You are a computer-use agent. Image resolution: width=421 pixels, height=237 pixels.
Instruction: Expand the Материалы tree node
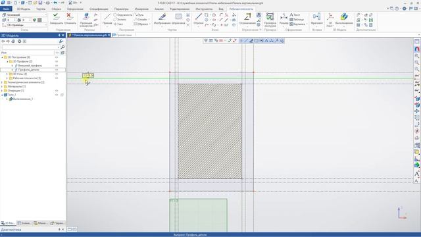(x=2, y=86)
